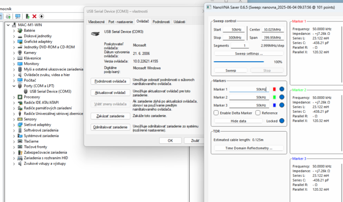The image size is (343, 202).
Task: Open the Port - nastavenie tab
Action: point(121,21)
